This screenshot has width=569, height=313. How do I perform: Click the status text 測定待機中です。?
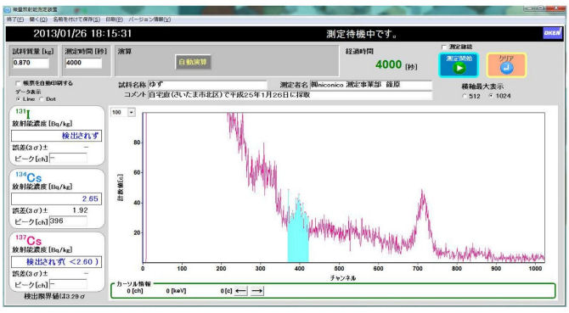tap(362, 35)
